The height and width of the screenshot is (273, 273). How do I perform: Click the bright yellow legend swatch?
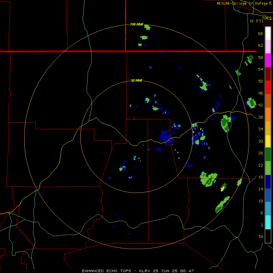tap(268, 141)
